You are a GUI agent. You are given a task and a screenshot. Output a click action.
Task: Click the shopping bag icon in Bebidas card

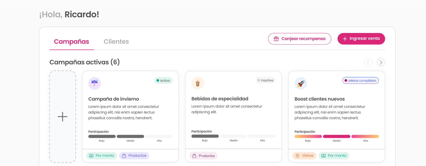(x=194, y=156)
